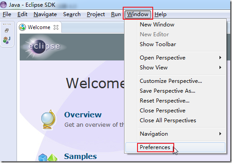Click the Eclipse icon in title bar
Viewport: 232px width, 163px height.
[3, 4]
